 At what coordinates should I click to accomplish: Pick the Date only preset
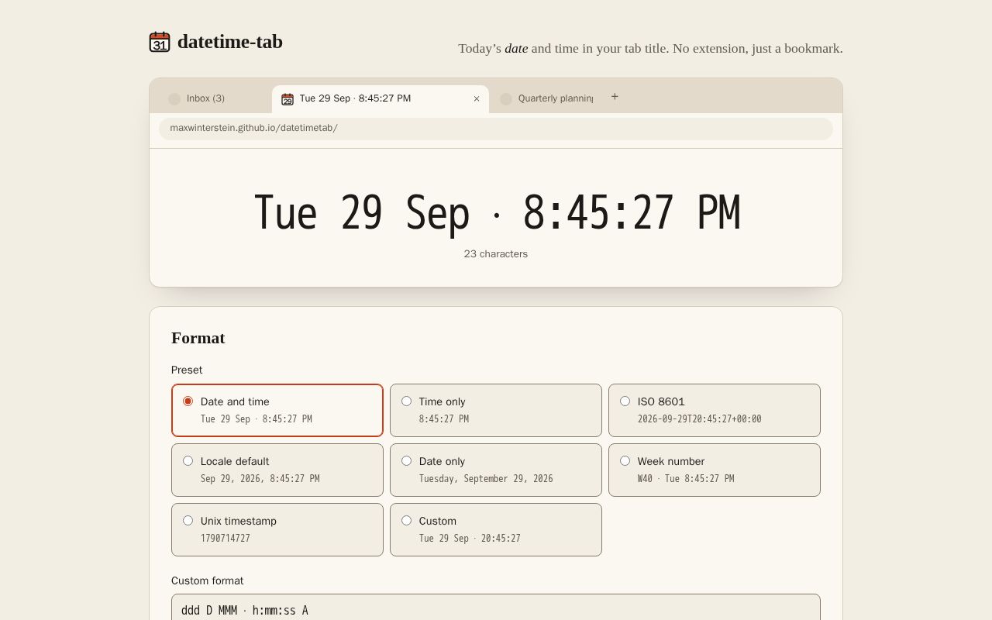pyautogui.click(x=496, y=470)
